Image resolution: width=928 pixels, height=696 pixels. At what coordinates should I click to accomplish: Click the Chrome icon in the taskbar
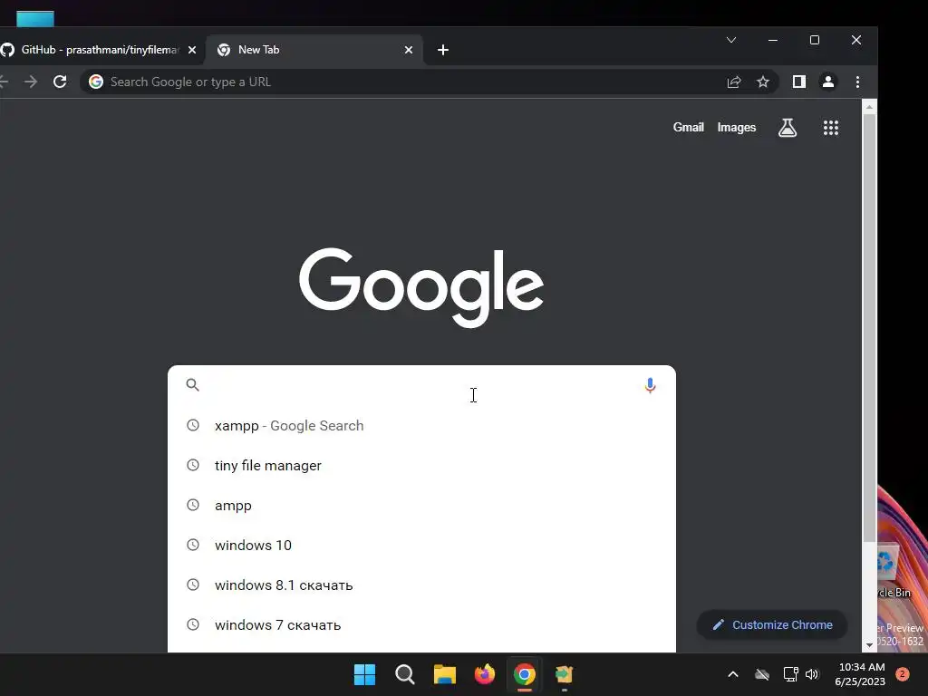click(525, 674)
